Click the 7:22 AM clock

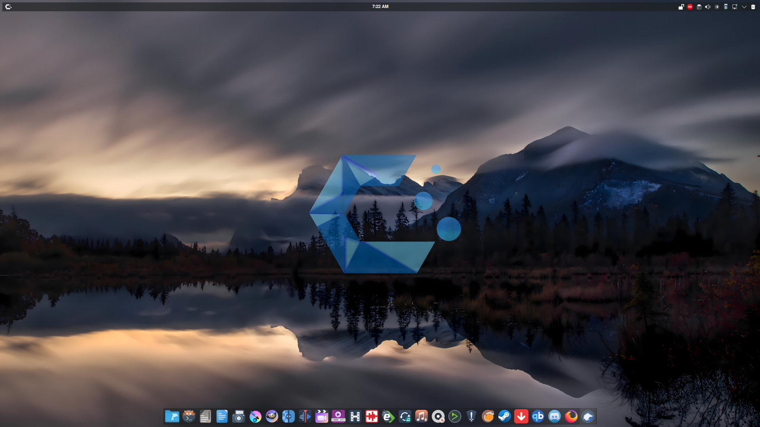[x=380, y=7]
